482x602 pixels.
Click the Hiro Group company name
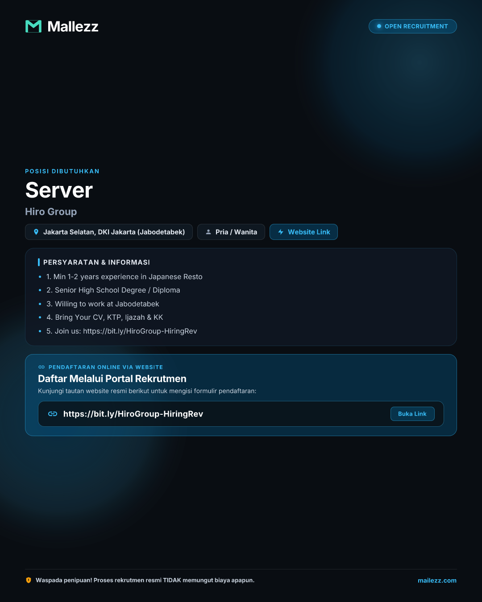[x=51, y=212]
